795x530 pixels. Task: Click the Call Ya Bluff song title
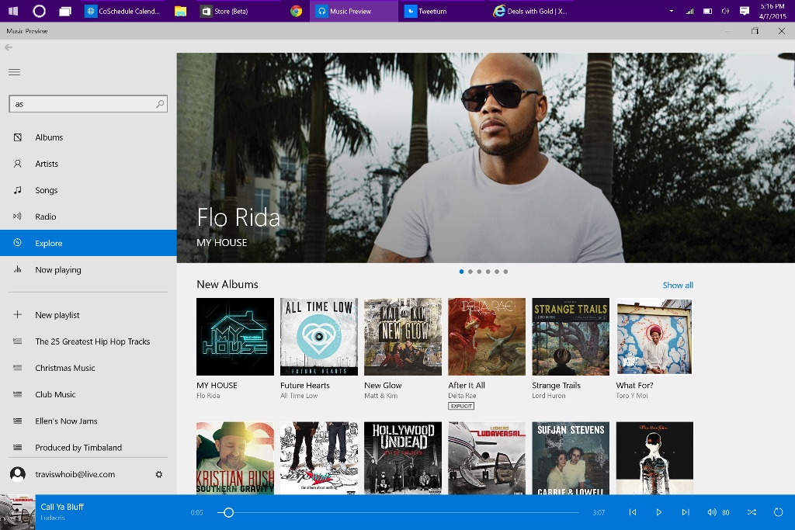[62, 507]
